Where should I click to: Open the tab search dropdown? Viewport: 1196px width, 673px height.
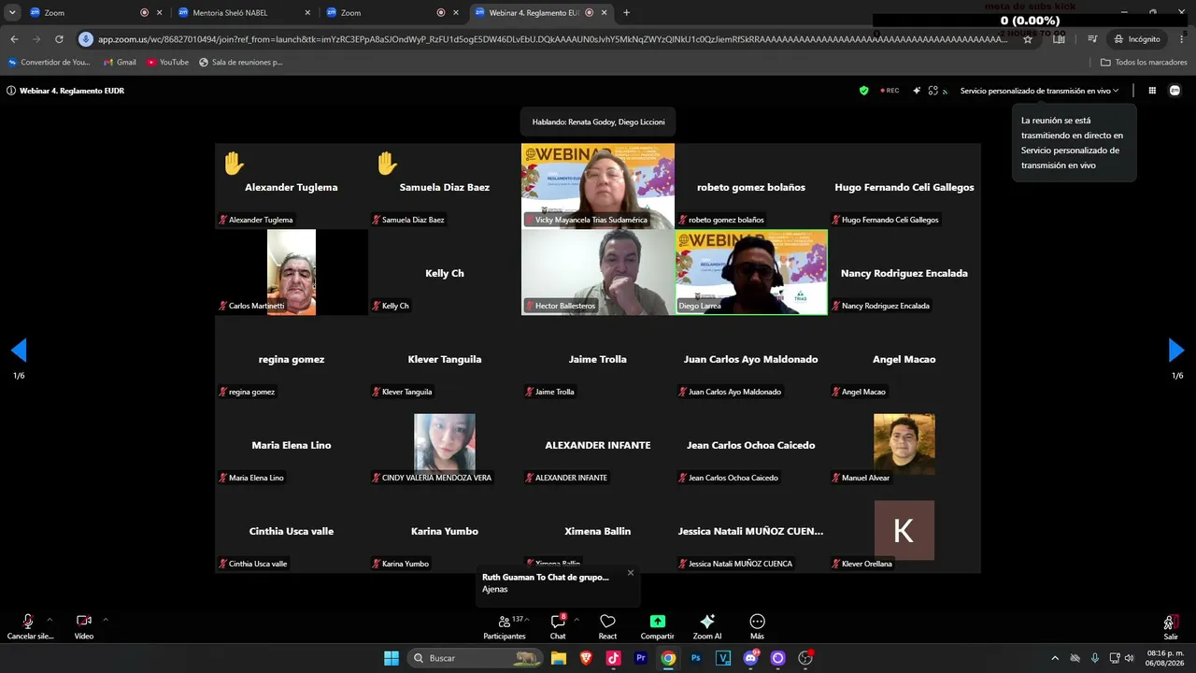pos(12,13)
